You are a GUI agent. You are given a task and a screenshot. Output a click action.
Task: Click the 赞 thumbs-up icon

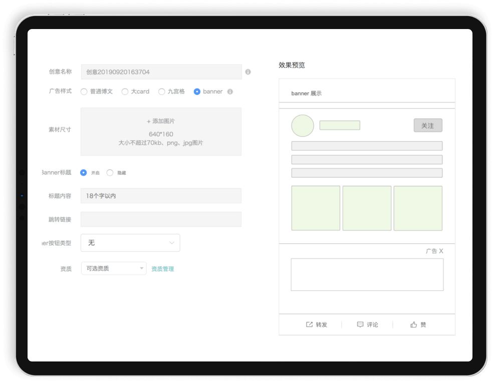(414, 324)
